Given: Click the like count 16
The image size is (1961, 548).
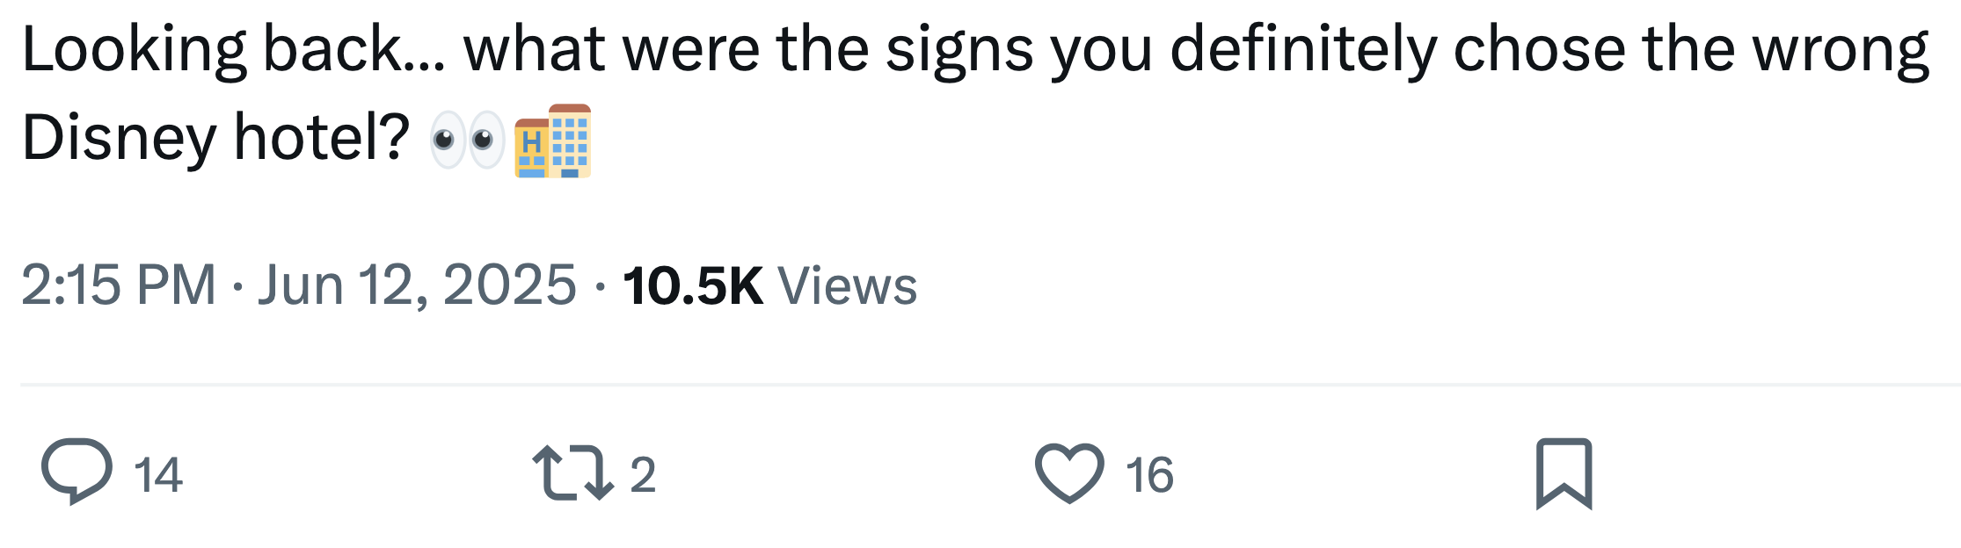Looking at the screenshot, I should [1149, 475].
